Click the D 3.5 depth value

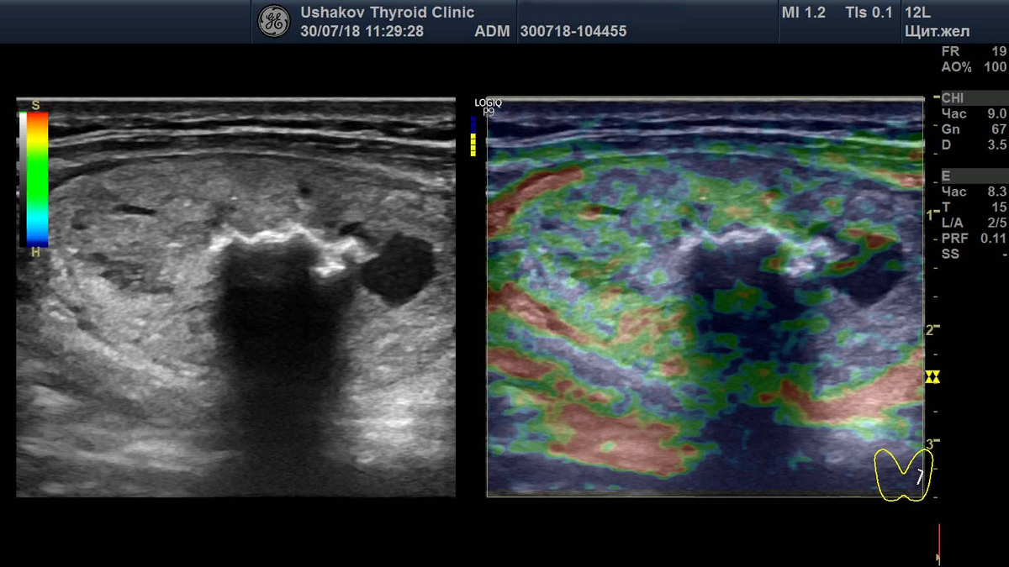974,144
